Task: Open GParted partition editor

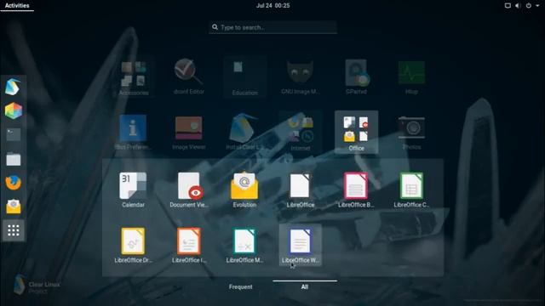Action: pos(356,76)
